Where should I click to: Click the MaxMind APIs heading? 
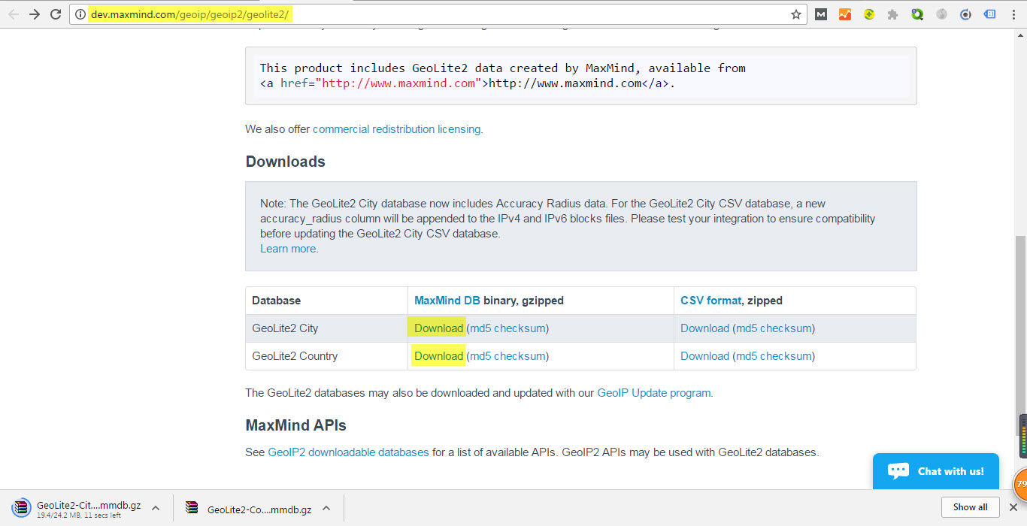click(x=296, y=425)
